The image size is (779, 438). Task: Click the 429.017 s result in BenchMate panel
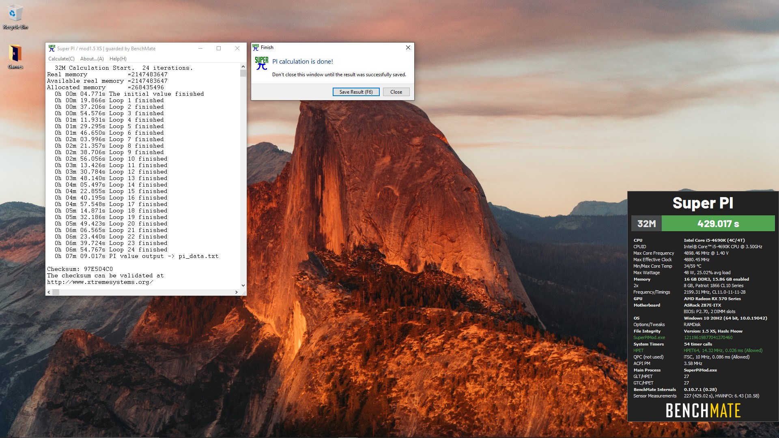click(718, 223)
